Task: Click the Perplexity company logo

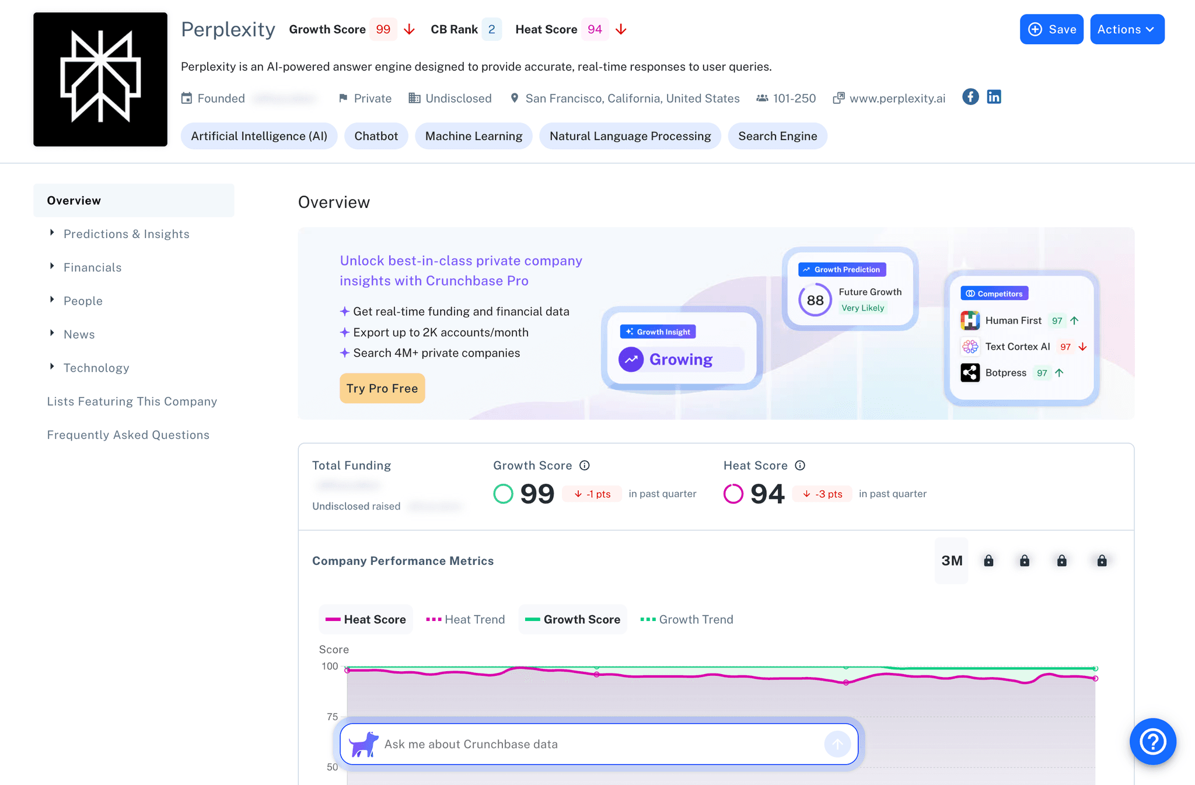Action: tap(100, 79)
